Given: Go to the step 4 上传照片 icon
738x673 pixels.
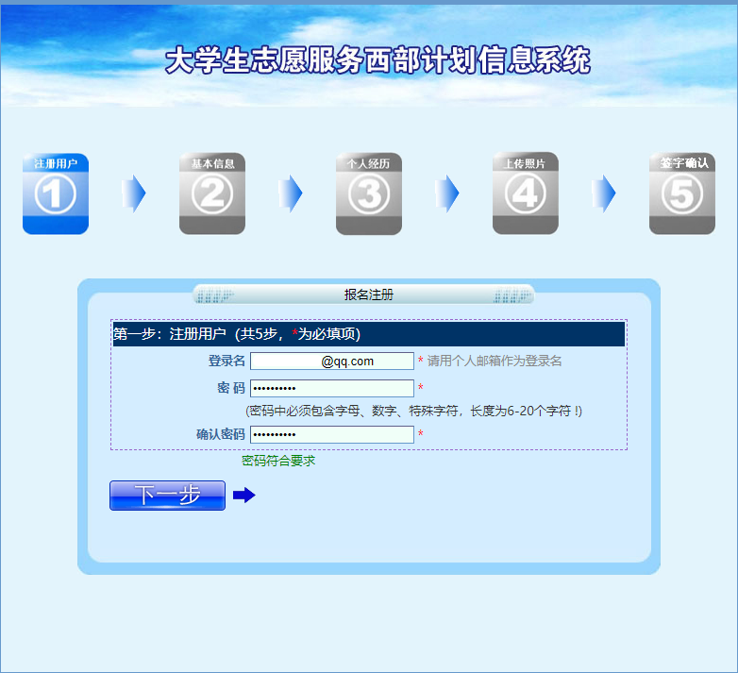Looking at the screenshot, I should point(525,193).
